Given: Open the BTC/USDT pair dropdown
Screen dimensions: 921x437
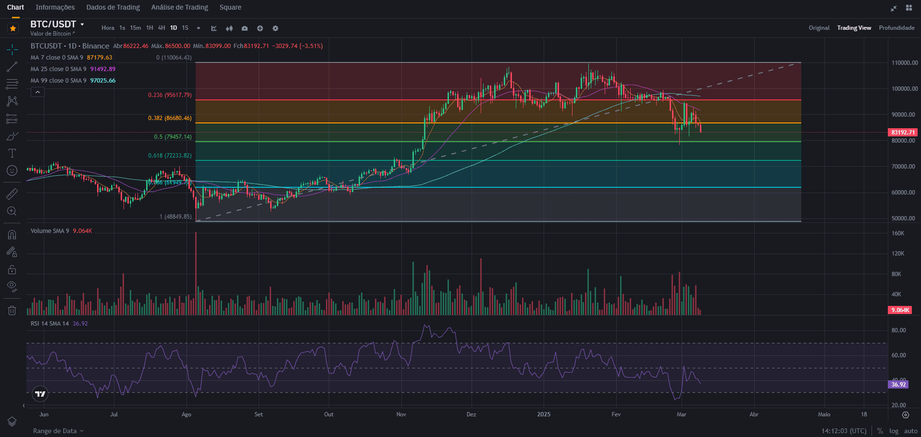Looking at the screenshot, I should pyautogui.click(x=82, y=24).
